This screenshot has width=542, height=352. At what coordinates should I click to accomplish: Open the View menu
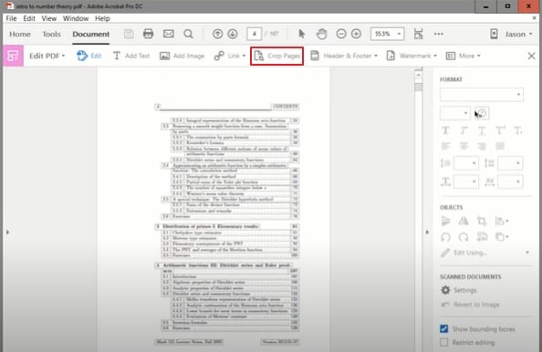(48, 18)
